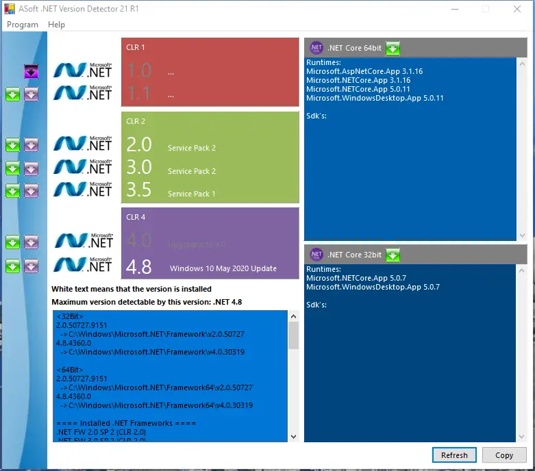
Task: Close the .NET Version Detector window
Action: point(517,9)
